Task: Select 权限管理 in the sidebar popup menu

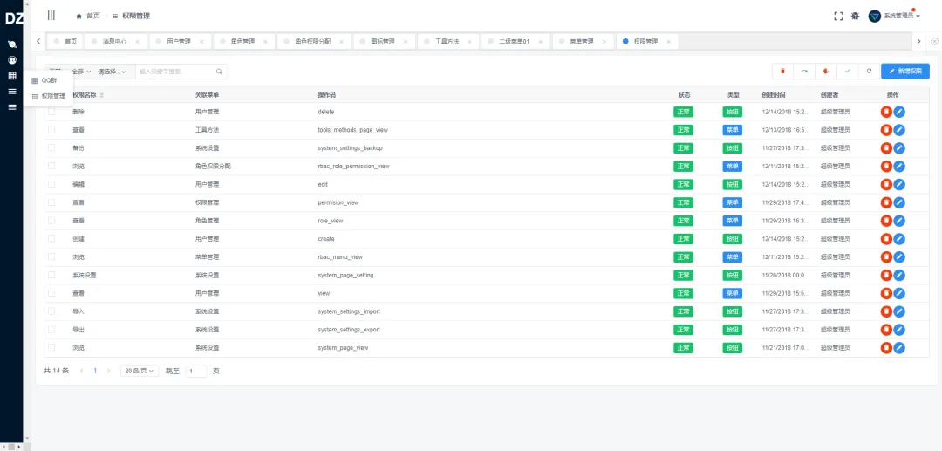Action: 52,96
